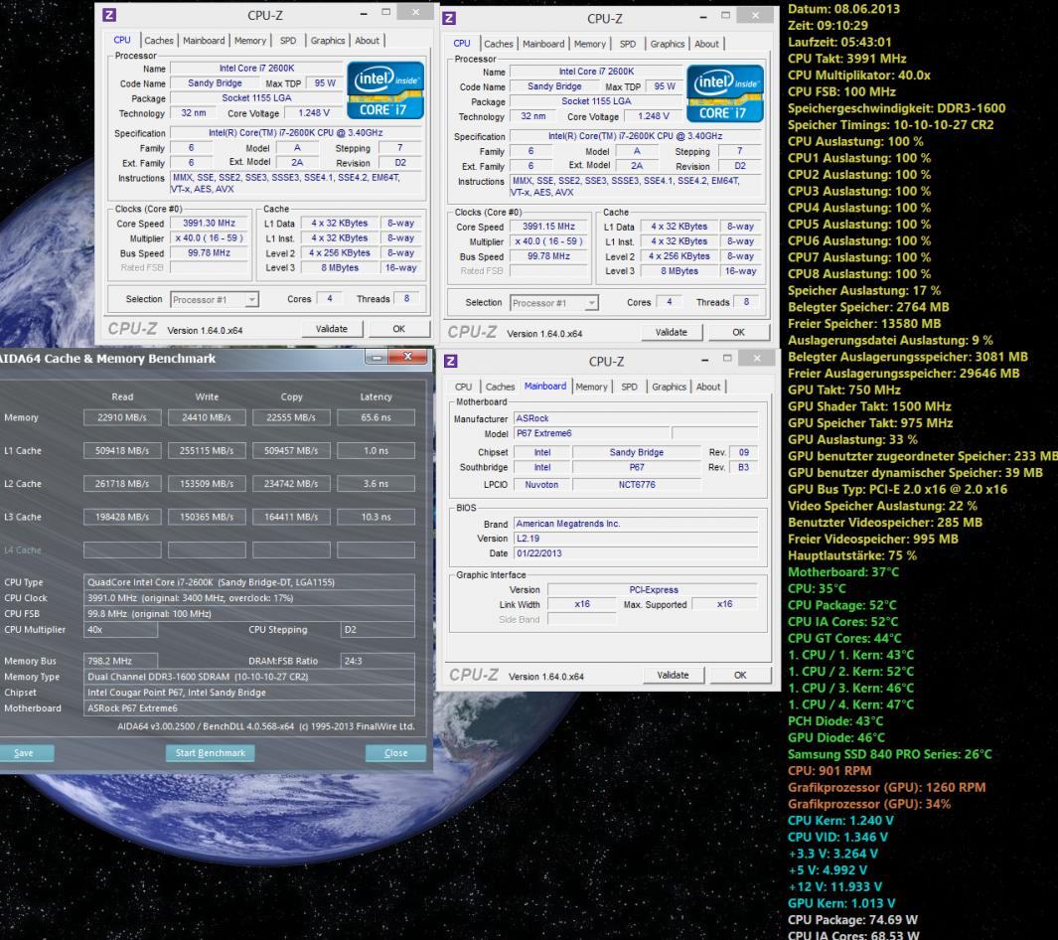The image size is (1058, 940).
Task: Click Memory Write value 24410 MB/s
Action: click(207, 417)
